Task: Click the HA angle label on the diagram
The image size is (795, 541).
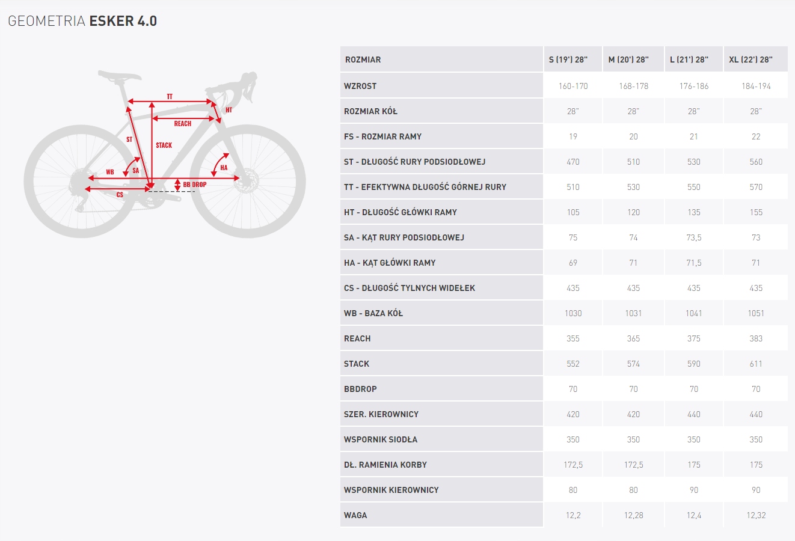Action: point(224,168)
